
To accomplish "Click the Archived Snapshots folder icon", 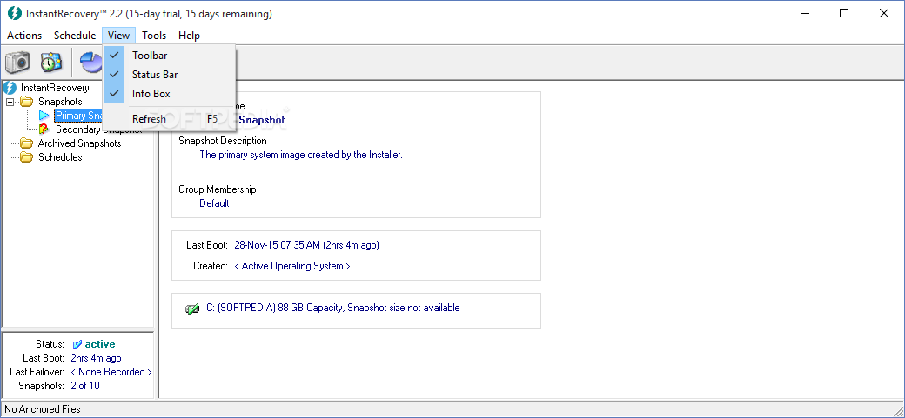I will pyautogui.click(x=27, y=143).
